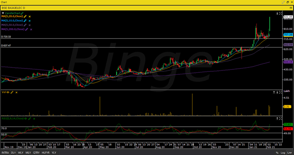Remove the Vol indicator panel
The image size is (294, 155).
click(x=16, y=92)
